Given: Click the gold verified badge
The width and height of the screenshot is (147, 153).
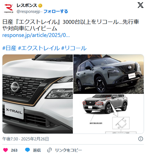Looking at the screenshot, I should click(40, 6).
